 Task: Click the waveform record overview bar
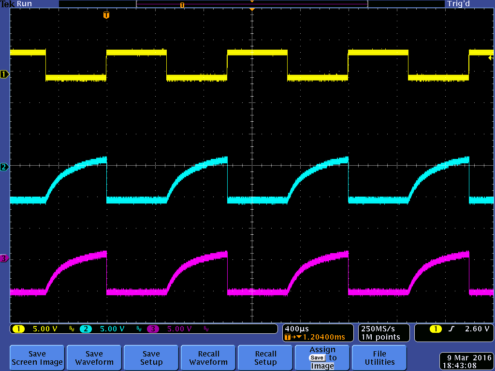click(252, 4)
